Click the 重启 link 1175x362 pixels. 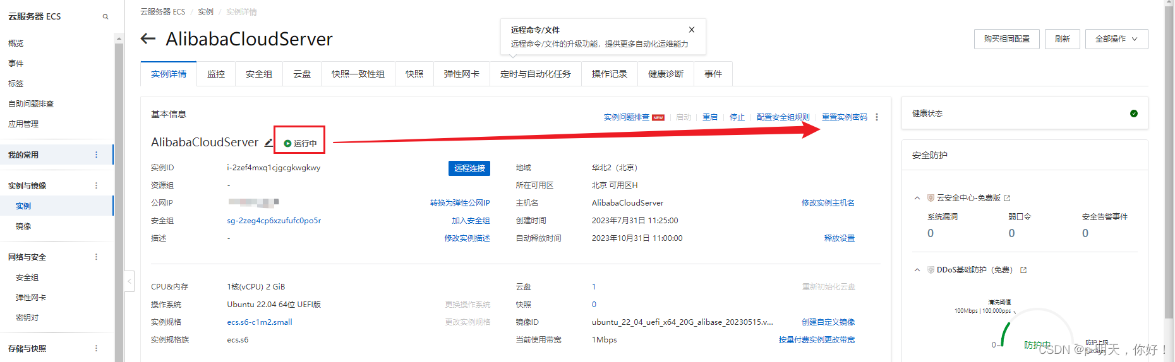(x=710, y=117)
